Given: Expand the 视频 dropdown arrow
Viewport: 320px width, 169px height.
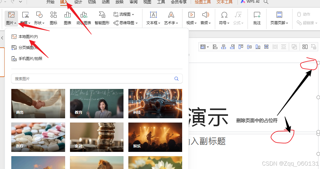Looking at the screenshot, I should tap(196, 23).
